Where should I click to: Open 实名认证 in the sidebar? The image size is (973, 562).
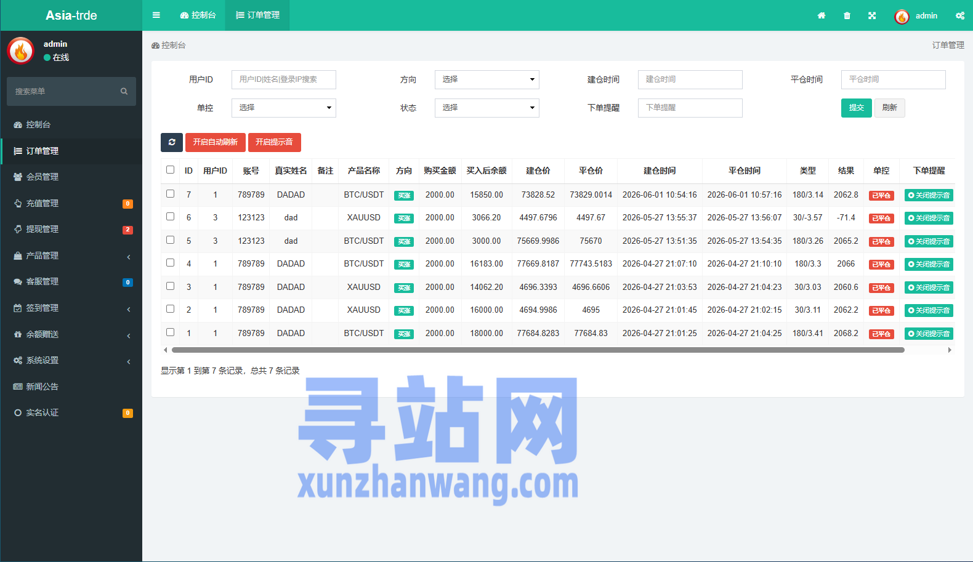pos(71,412)
